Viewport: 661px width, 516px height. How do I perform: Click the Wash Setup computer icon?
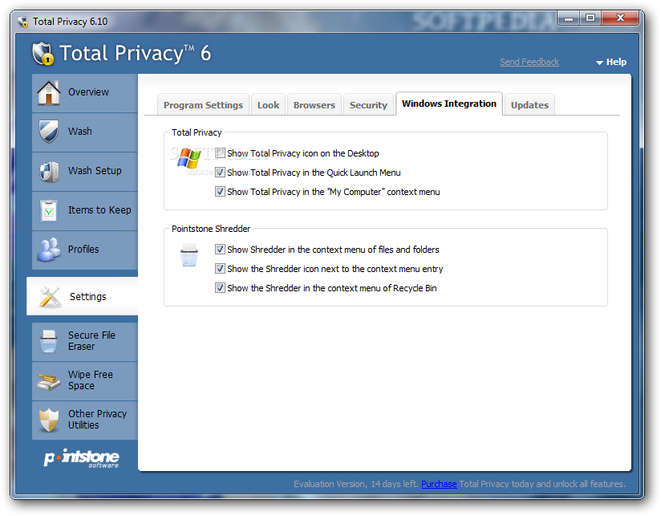click(49, 171)
